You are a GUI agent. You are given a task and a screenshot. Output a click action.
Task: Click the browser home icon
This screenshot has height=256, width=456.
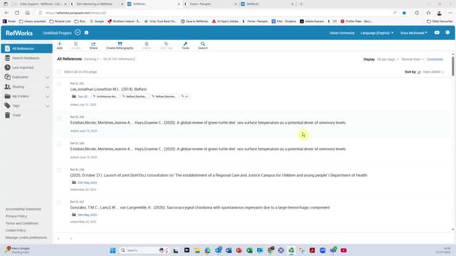[x=28, y=13]
